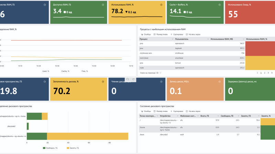Open the Точка монтирования column dropdown arrow
This screenshot has width=275, height=154.
157,116
